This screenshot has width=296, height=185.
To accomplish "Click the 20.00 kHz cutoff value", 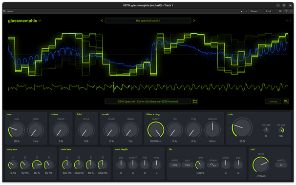I will [x=156, y=141].
